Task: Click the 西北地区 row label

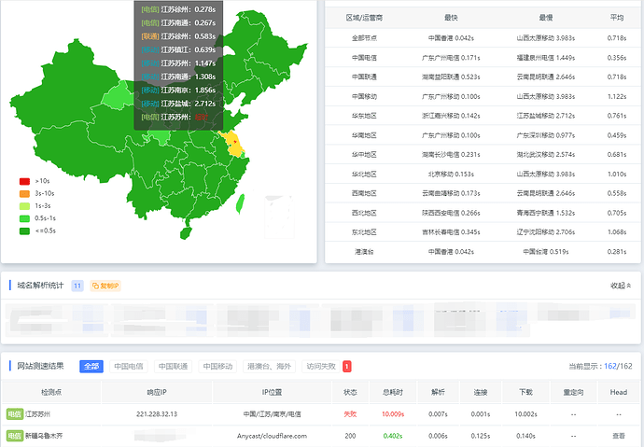Action: pyautogui.click(x=364, y=213)
